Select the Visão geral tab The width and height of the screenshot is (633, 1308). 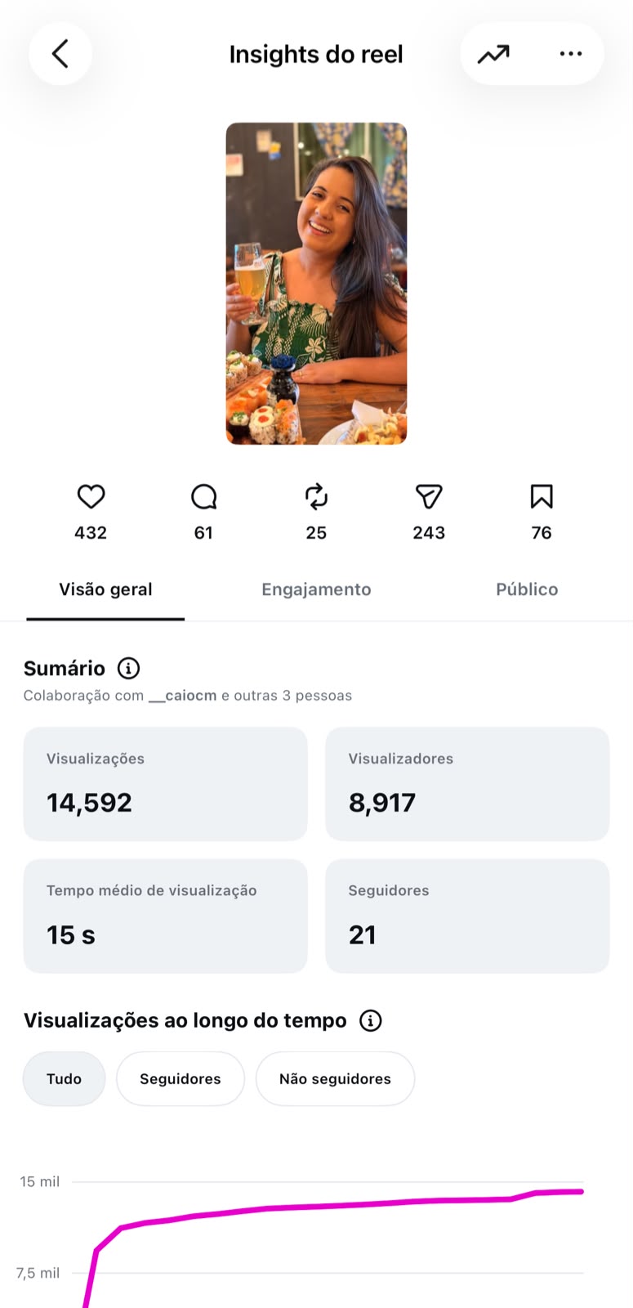click(105, 589)
